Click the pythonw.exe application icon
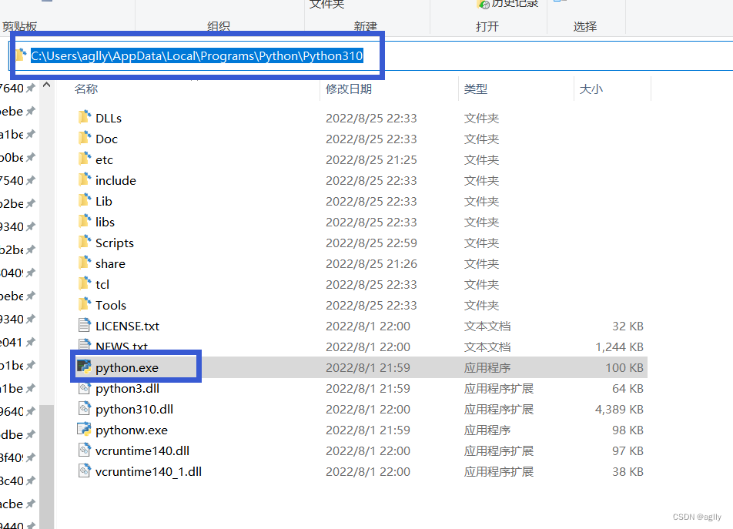 tap(84, 429)
